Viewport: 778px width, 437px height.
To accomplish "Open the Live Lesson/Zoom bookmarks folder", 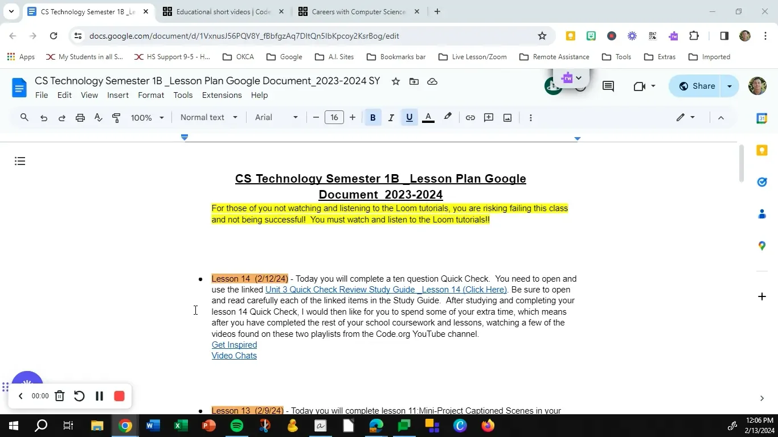I will tap(472, 57).
